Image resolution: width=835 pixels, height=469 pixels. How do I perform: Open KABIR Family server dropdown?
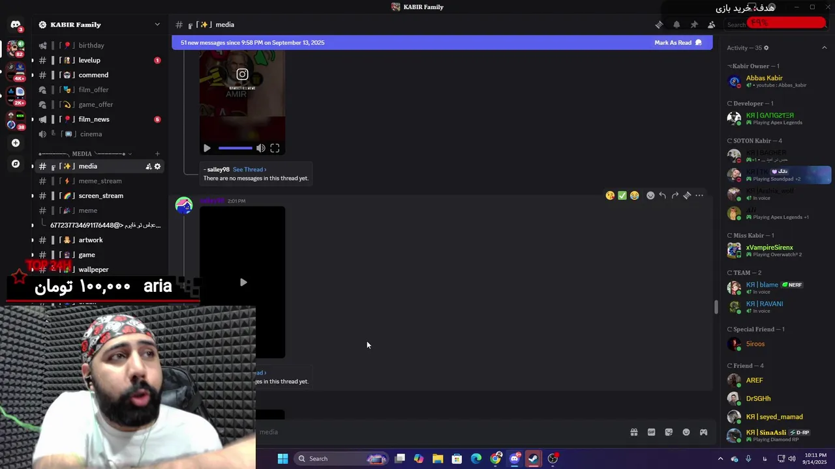(x=157, y=25)
